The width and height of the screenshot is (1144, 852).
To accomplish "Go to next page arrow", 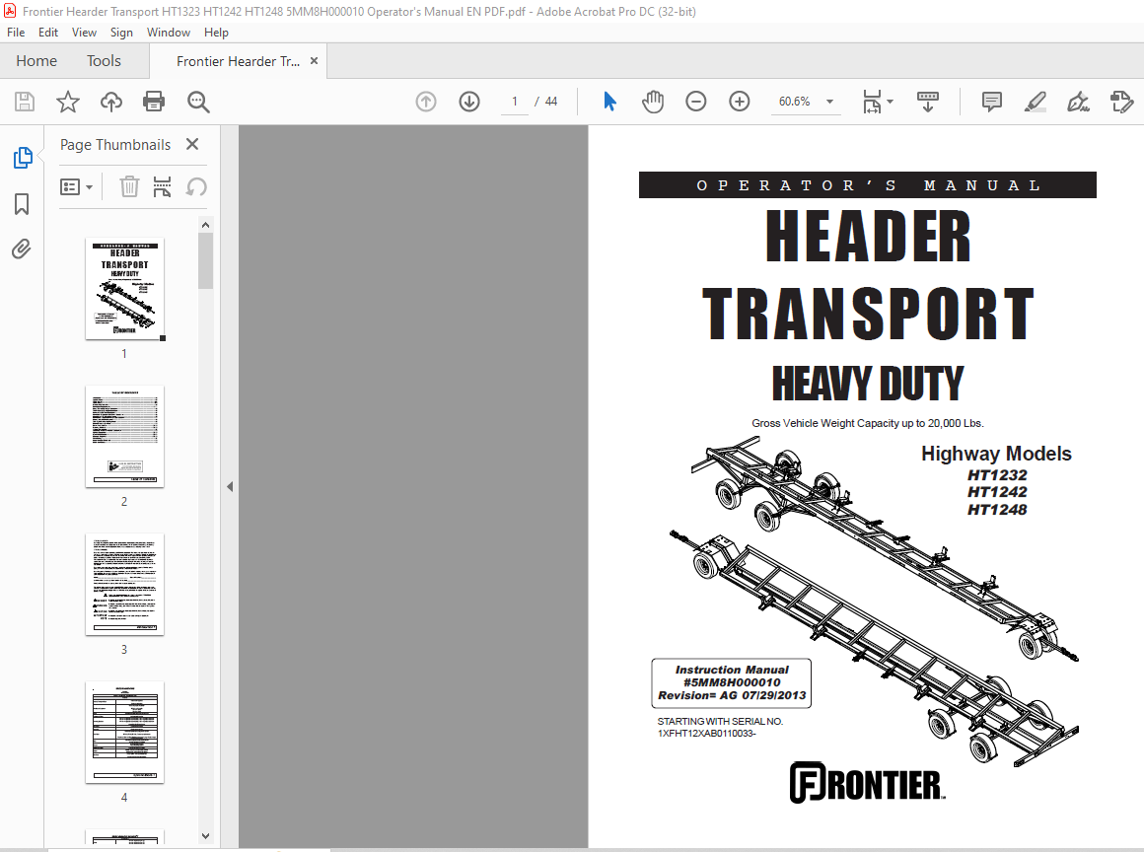I will pos(469,102).
